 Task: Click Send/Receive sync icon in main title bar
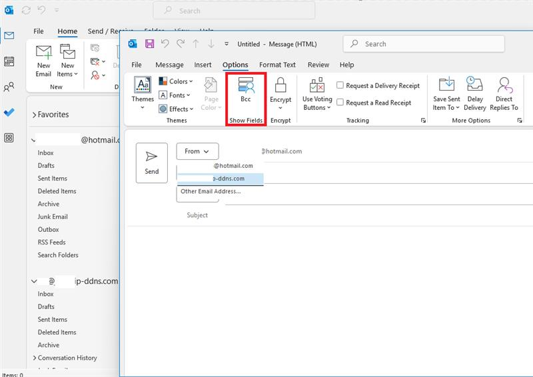[26, 11]
